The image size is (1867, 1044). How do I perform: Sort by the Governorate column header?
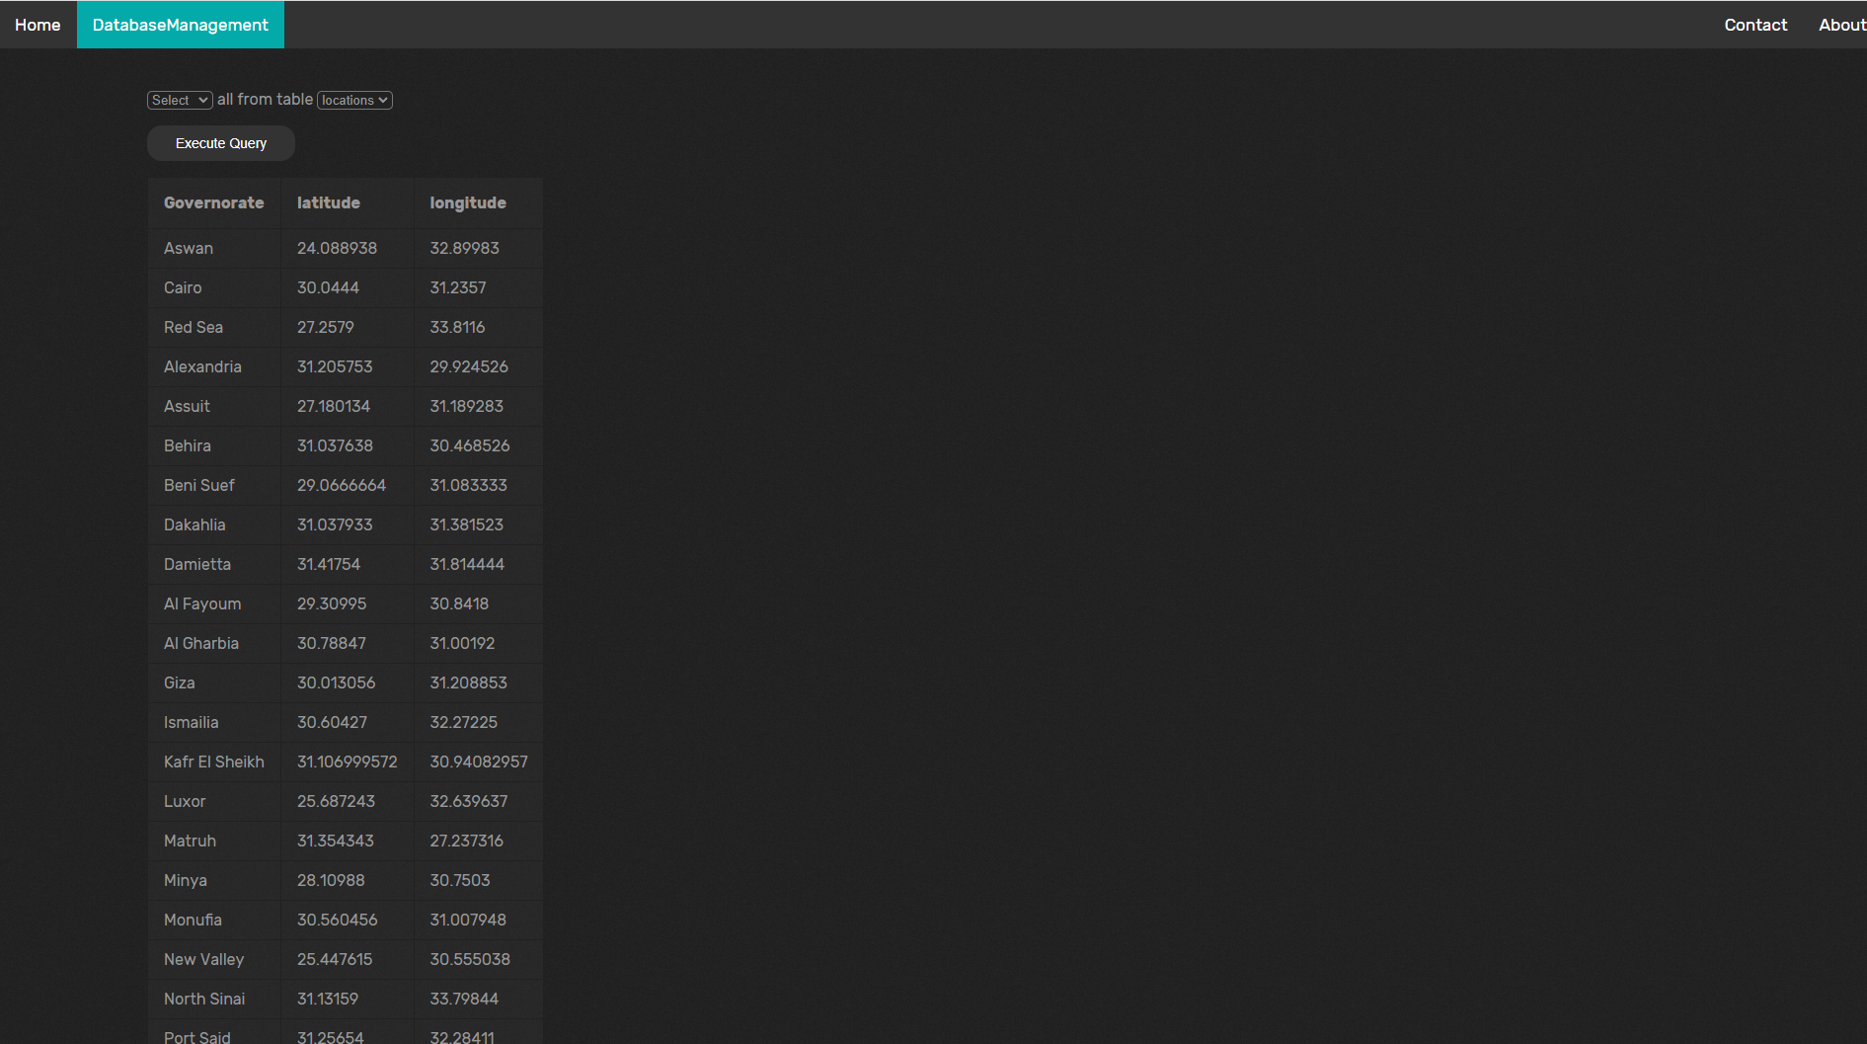(213, 202)
